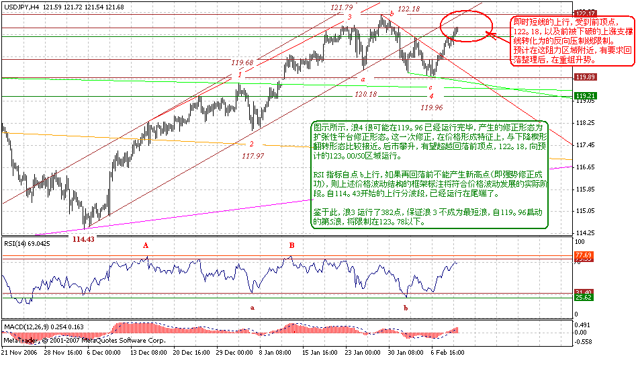Click the orange 77.69 RSI level tag
638x385 pixels.
584,255
